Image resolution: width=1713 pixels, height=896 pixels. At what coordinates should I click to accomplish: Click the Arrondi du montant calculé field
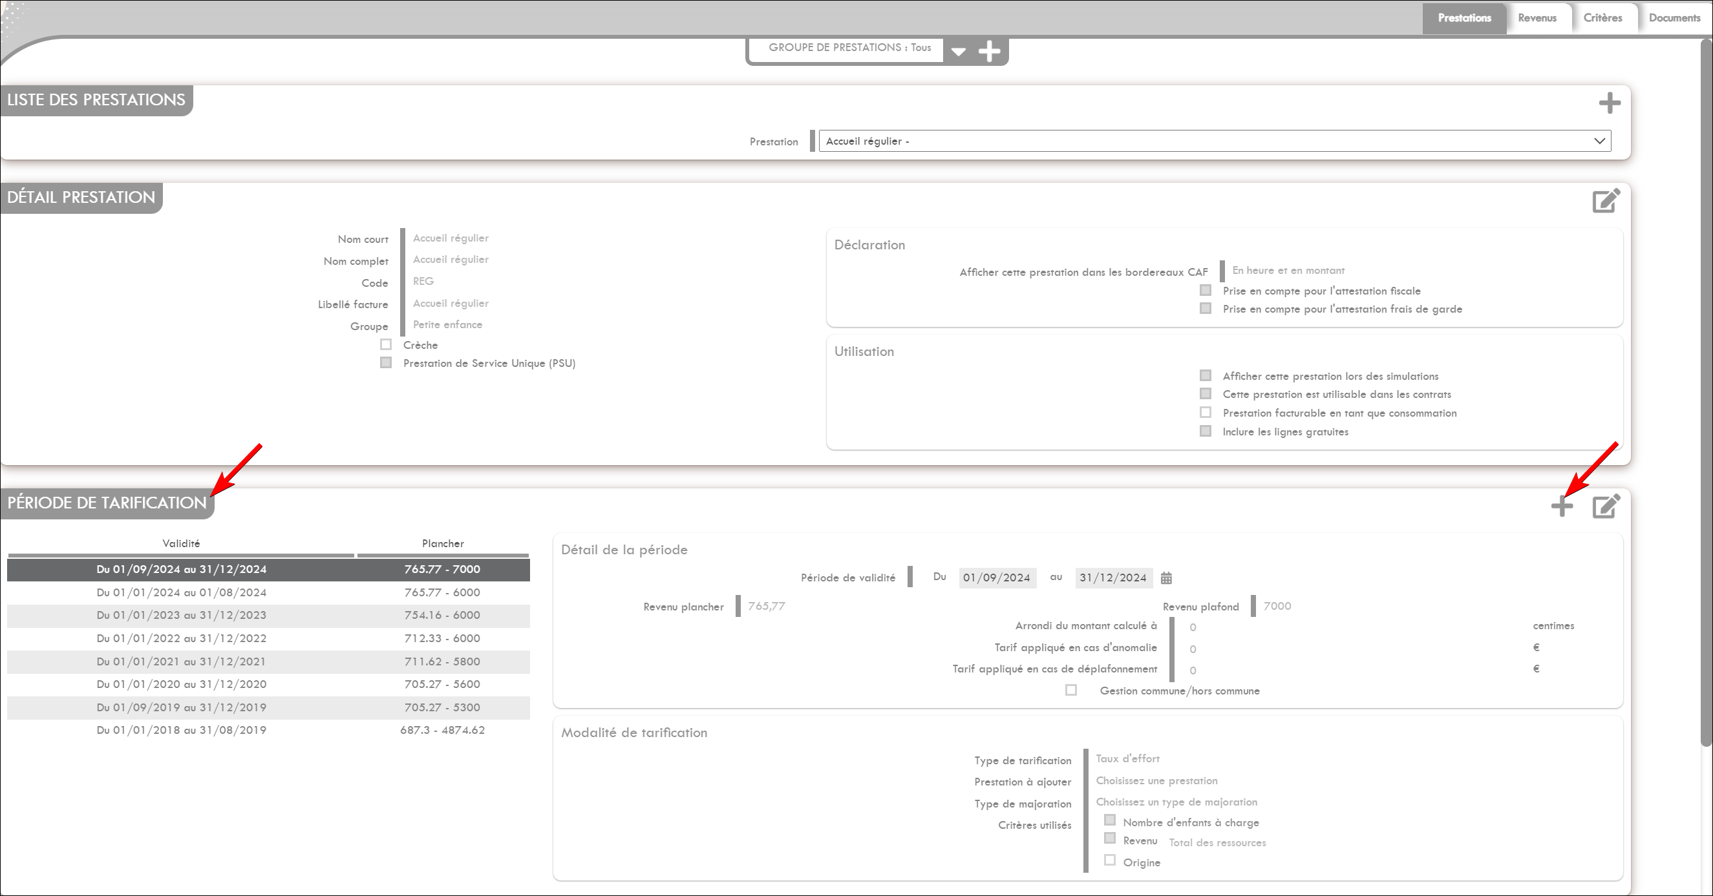[x=1194, y=627]
